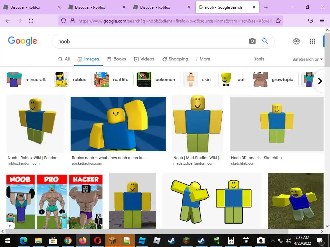Open File Explorer from the taskbar

pos(38,241)
